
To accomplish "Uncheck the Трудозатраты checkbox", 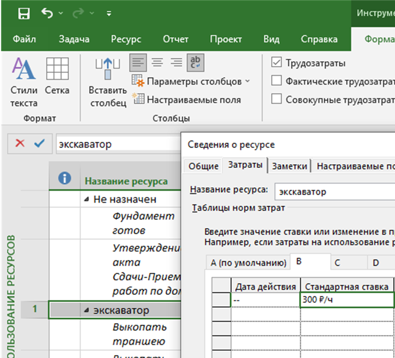I will tap(276, 62).
